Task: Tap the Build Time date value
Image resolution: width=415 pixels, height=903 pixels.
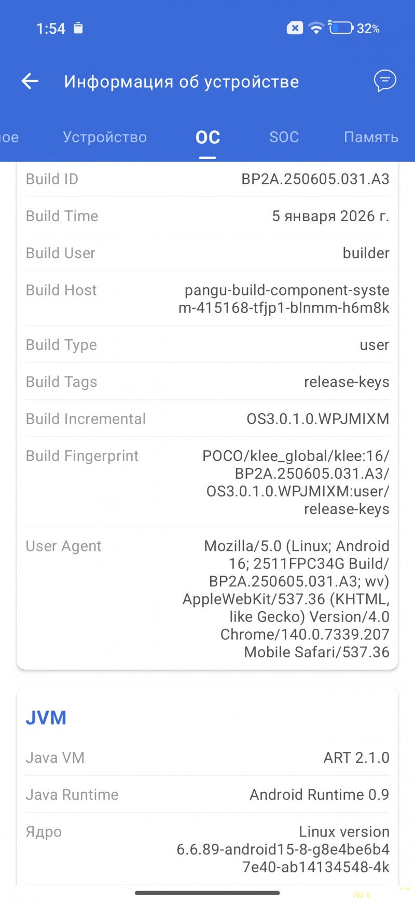Action: tap(330, 216)
